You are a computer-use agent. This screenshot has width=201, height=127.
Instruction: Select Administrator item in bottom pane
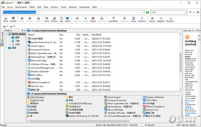click(x=36, y=97)
